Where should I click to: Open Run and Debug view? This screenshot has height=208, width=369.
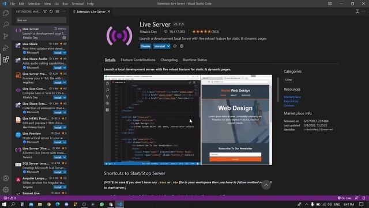[x=6, y=47]
